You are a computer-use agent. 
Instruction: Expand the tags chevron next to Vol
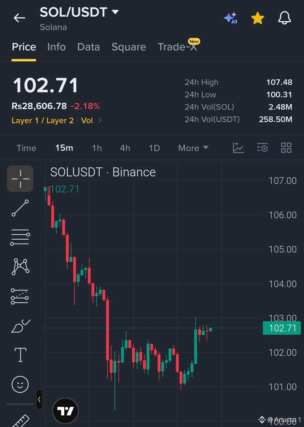pos(100,121)
